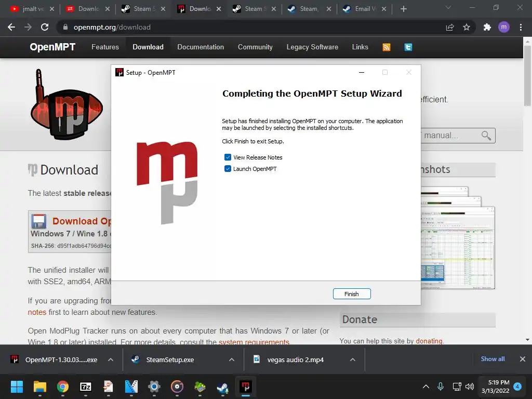Open Google Chrome from the taskbar
This screenshot has height=399, width=532.
(63, 387)
